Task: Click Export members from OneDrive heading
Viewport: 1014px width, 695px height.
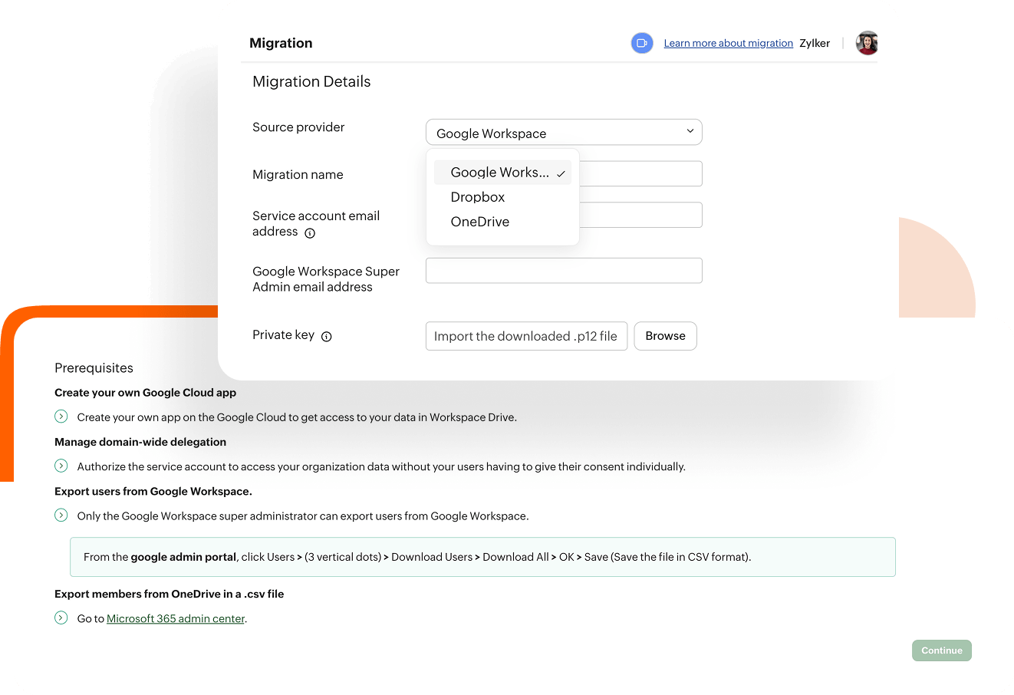Action: [170, 594]
